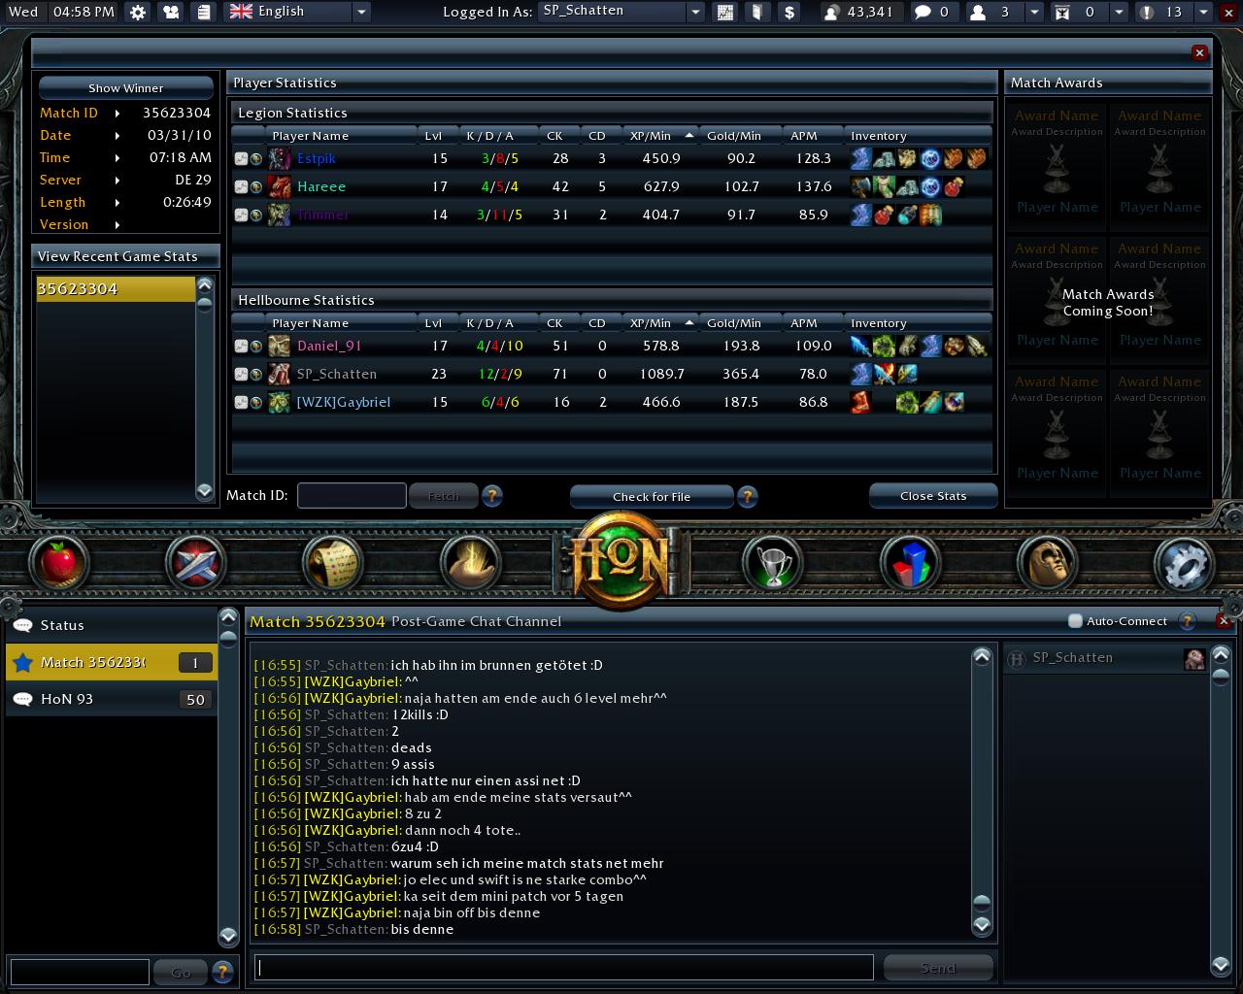The width and height of the screenshot is (1243, 994).
Task: Click player name [WZK]Gaybriel in Hellbourne table
Action: tap(344, 402)
